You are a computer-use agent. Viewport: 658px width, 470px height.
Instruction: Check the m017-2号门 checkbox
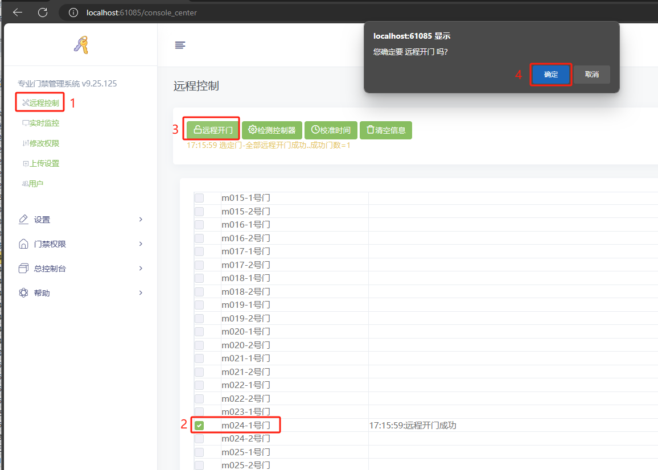pyautogui.click(x=199, y=265)
